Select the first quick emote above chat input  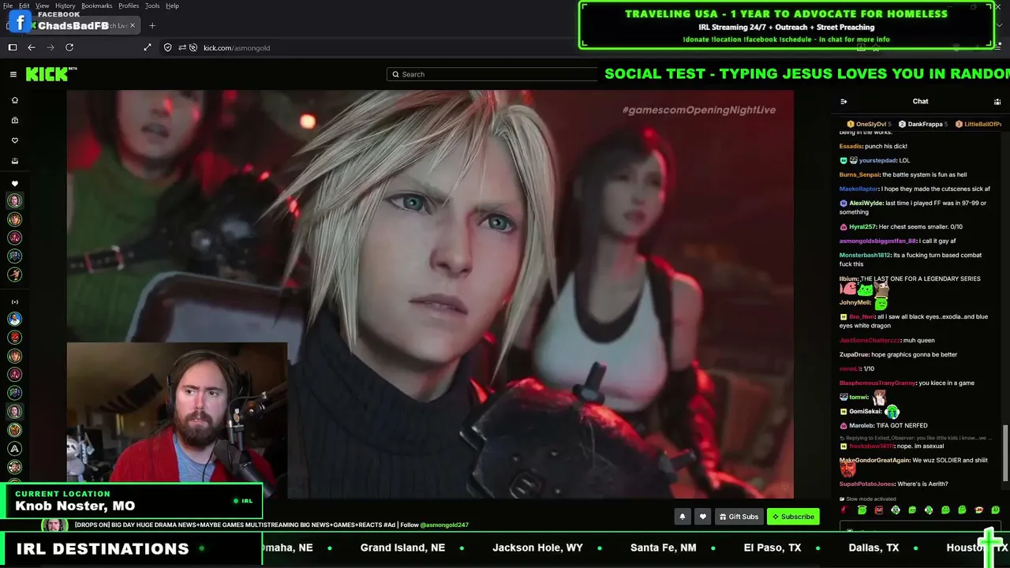tap(845, 510)
